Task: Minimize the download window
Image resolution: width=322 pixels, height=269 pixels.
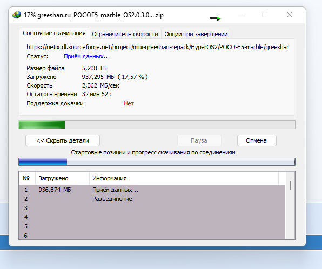Action: click(x=240, y=15)
